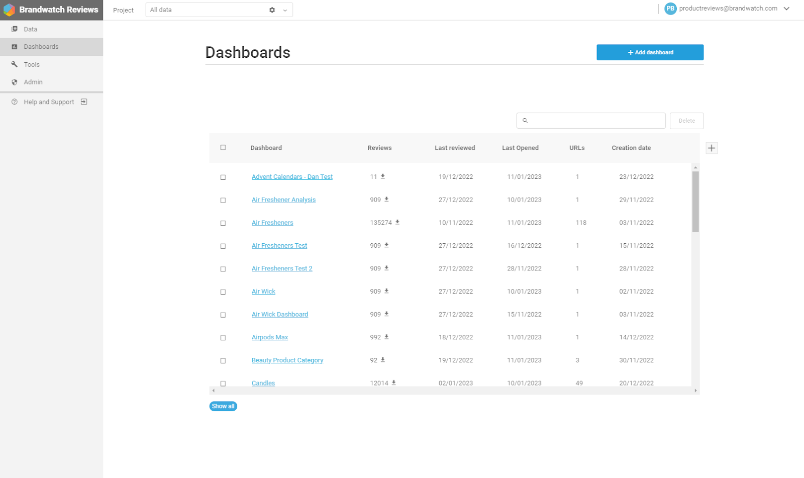Screen dimensions: 804x478
Task: Click the vertical scrollbar thumb of the table
Action: pyautogui.click(x=695, y=202)
